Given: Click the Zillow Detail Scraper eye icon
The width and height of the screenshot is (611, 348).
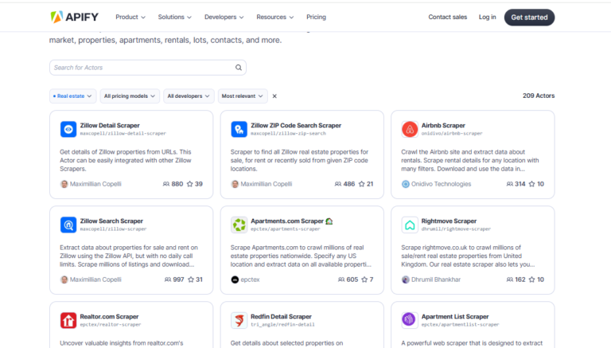Looking at the screenshot, I should click(68, 129).
